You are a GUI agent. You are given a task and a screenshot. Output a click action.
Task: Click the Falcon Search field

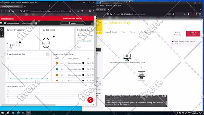coord(72,23)
